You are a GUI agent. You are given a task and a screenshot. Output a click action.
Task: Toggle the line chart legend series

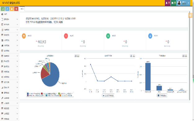tap(108, 95)
